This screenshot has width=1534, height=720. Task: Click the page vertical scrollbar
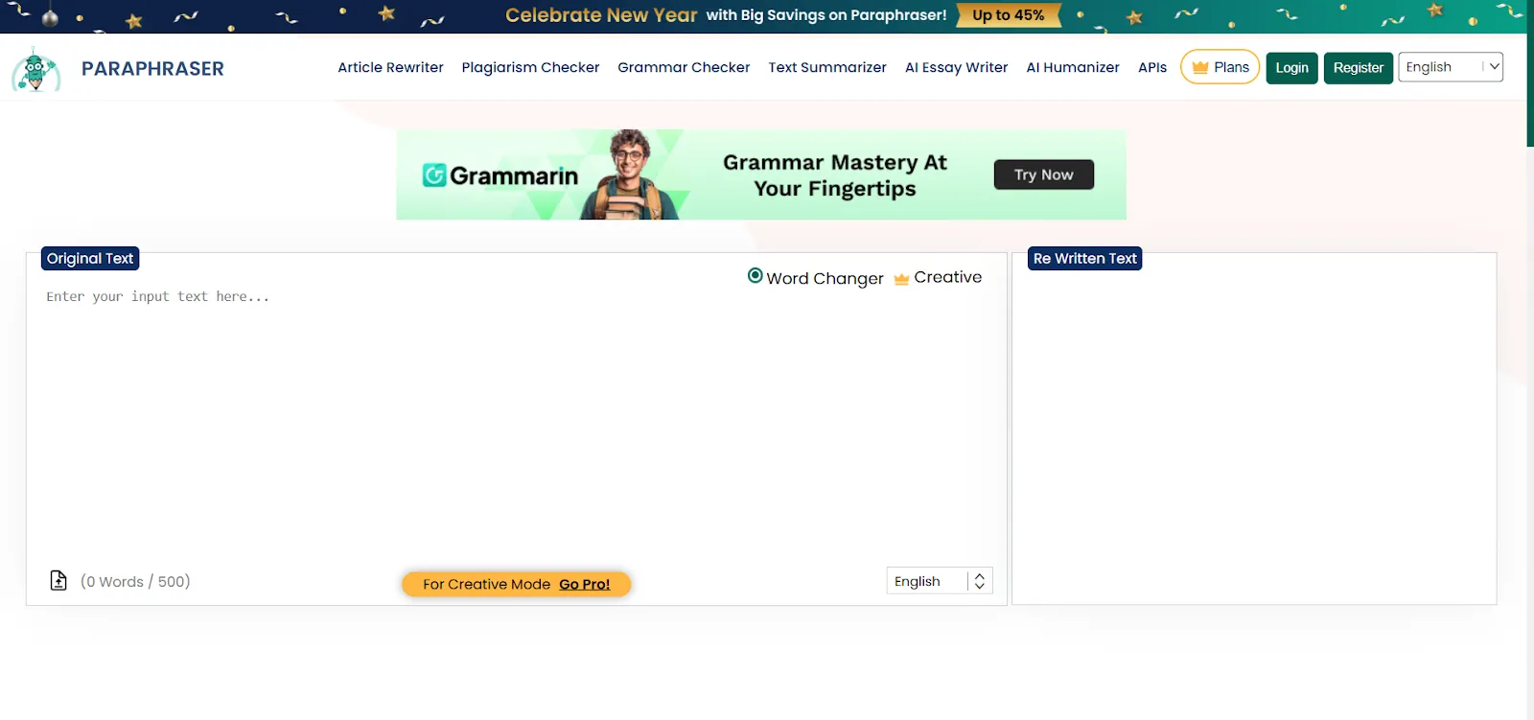(x=1530, y=74)
